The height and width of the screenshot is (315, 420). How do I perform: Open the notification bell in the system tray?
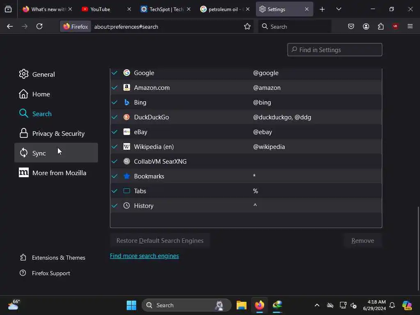(392, 305)
